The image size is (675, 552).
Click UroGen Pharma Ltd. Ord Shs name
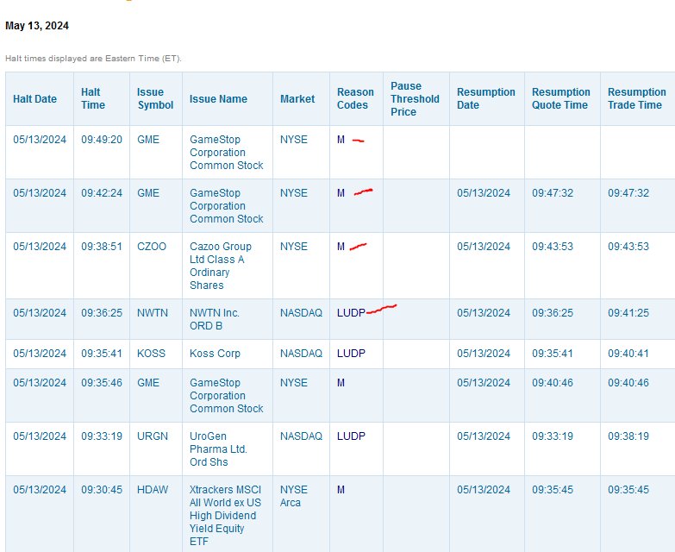(x=218, y=448)
